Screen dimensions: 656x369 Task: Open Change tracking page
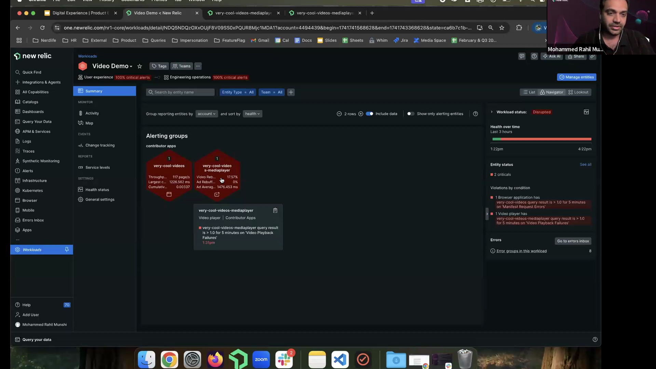pyautogui.click(x=100, y=146)
